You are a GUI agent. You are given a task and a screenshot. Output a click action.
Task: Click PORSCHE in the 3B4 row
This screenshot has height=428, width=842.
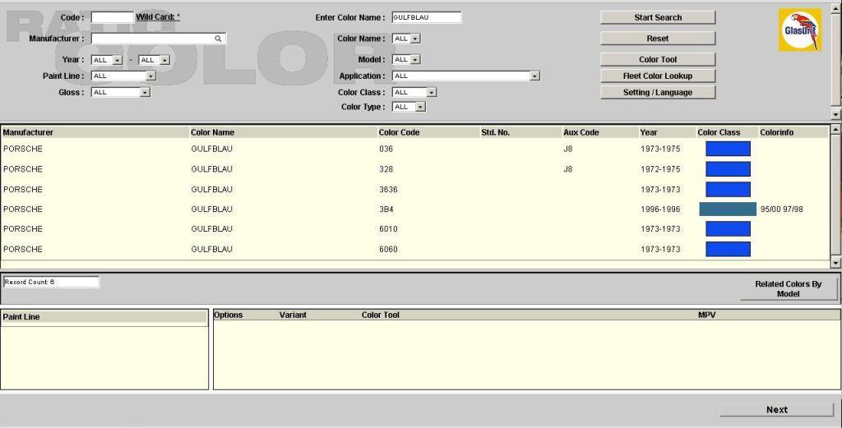tap(22, 209)
